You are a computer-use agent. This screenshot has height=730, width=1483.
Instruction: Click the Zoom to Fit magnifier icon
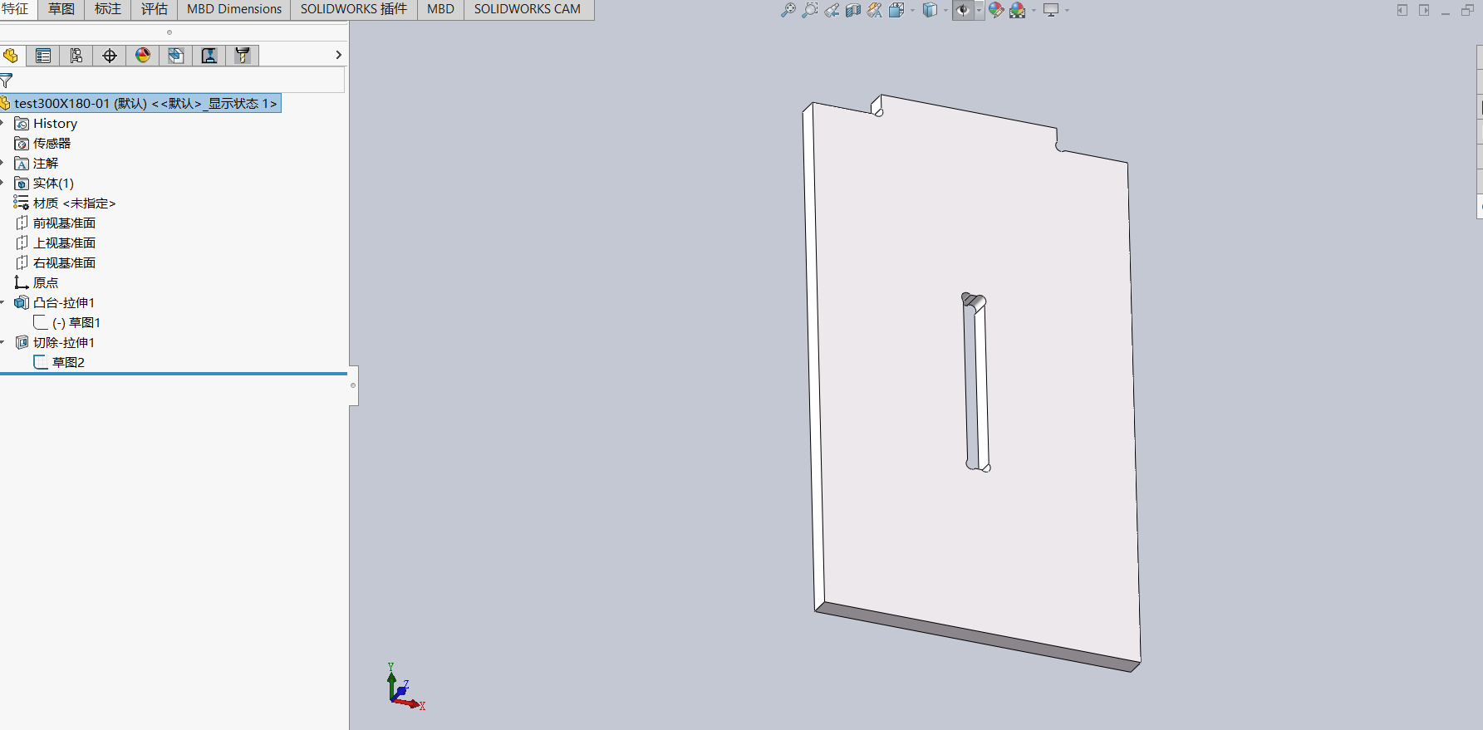[788, 10]
